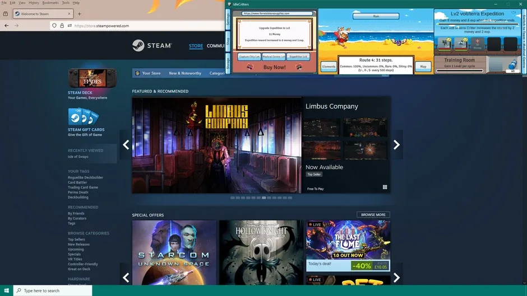527x296 pixels.
Task: Open a new Firefox tab with plus
Action: pyautogui.click(x=79, y=14)
